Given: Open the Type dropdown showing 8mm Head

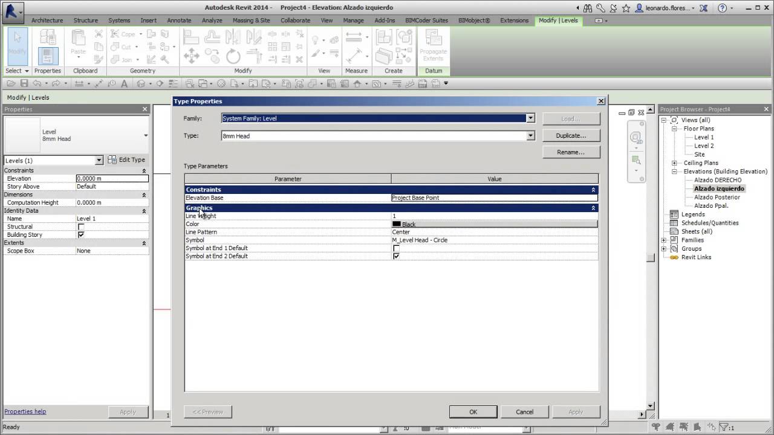Looking at the screenshot, I should [x=530, y=136].
